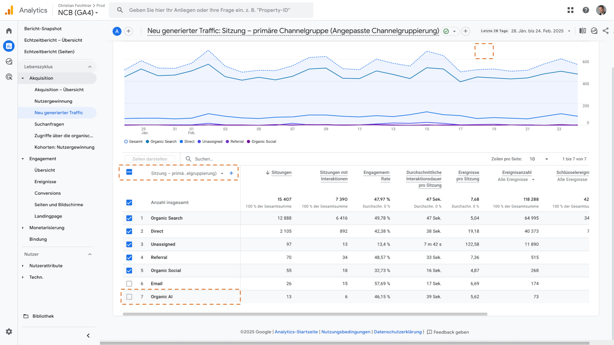The image size is (614, 345).
Task: Open the Zeilen pro Seite dropdown
Action: pyautogui.click(x=539, y=159)
